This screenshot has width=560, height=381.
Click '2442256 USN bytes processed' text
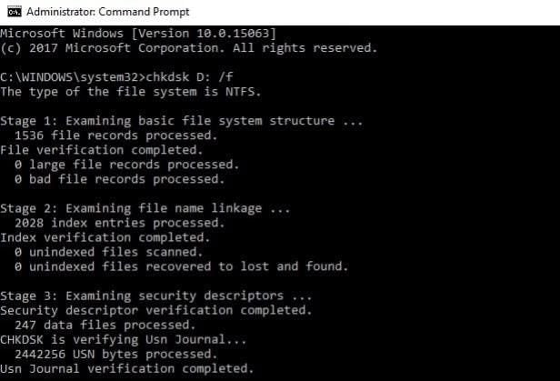[x=115, y=354]
